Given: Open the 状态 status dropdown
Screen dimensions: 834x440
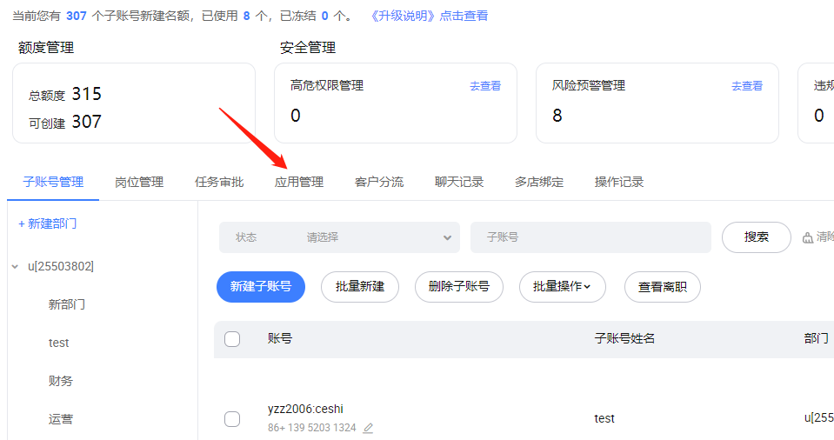Looking at the screenshot, I should [x=339, y=237].
